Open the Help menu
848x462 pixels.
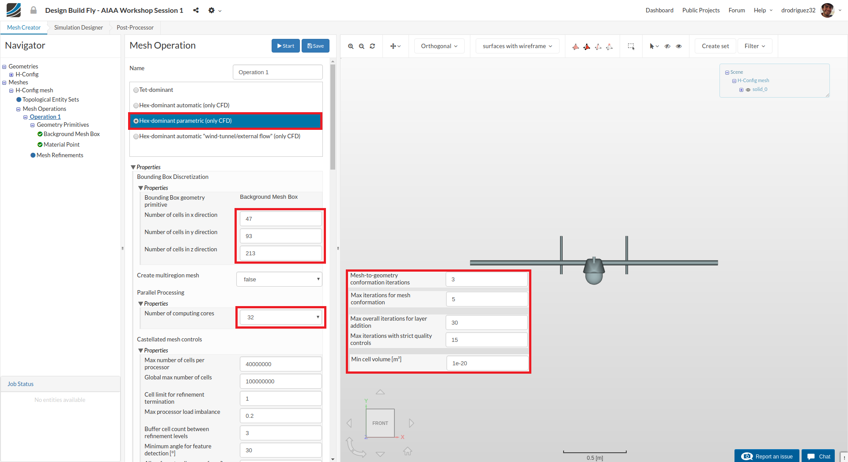click(x=763, y=10)
